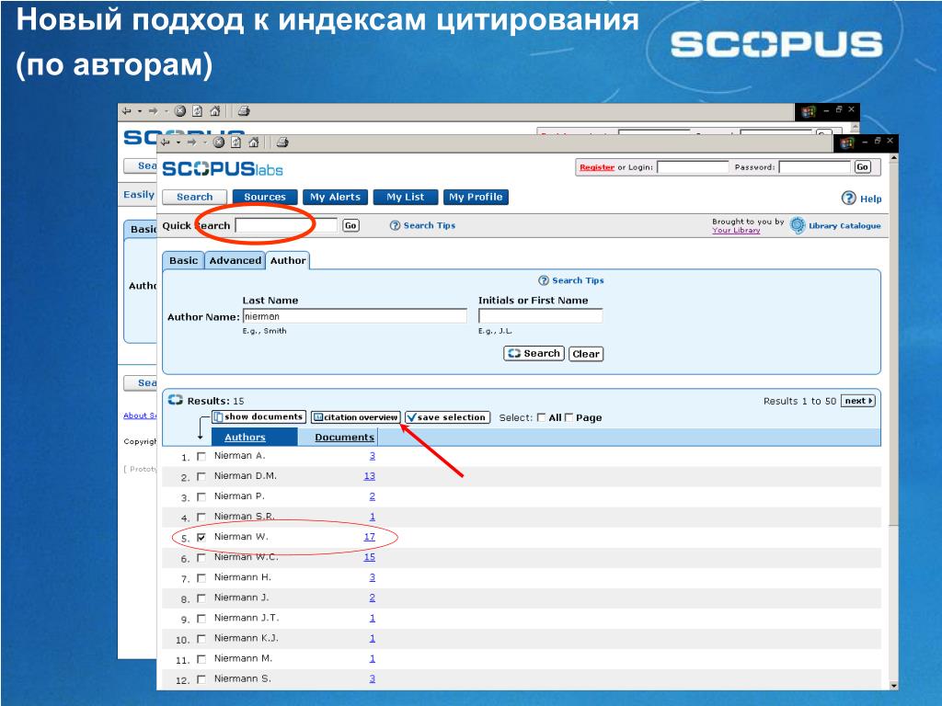Open the Search navigation tab
Image resolution: width=942 pixels, height=706 pixels.
(194, 197)
